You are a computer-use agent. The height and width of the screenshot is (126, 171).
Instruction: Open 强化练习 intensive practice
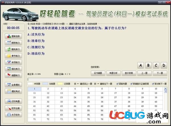coord(13,69)
